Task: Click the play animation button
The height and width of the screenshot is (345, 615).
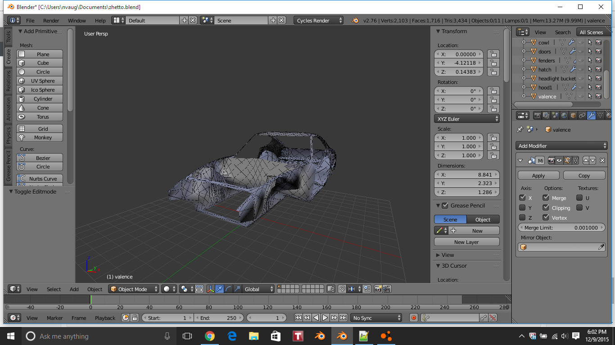Action: (x=325, y=318)
